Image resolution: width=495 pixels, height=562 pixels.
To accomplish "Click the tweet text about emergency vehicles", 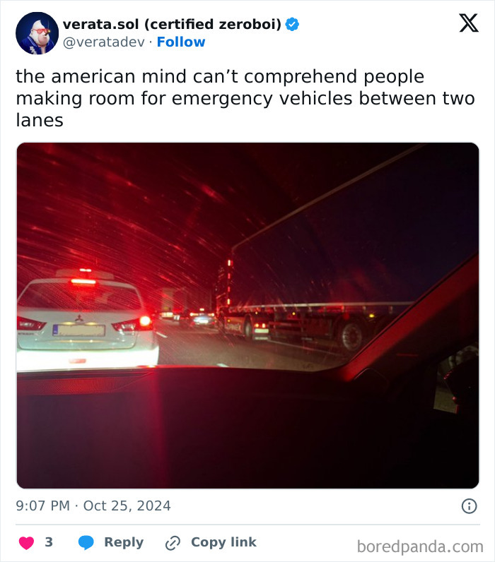I will point(245,98).
